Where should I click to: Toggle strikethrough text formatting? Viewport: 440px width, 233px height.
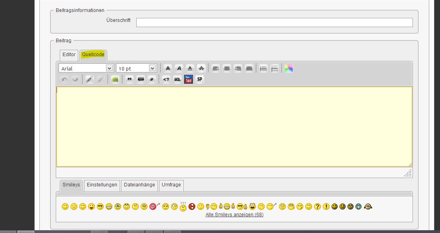click(x=201, y=69)
